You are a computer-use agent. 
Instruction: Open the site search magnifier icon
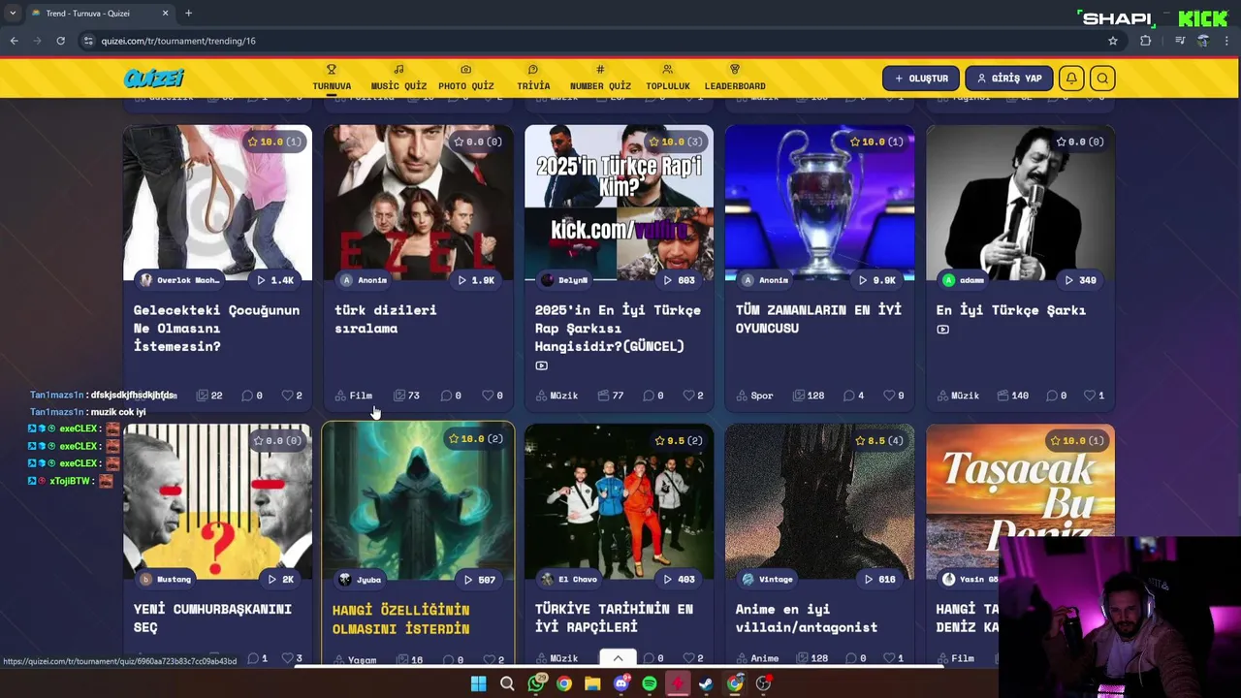1102,79
